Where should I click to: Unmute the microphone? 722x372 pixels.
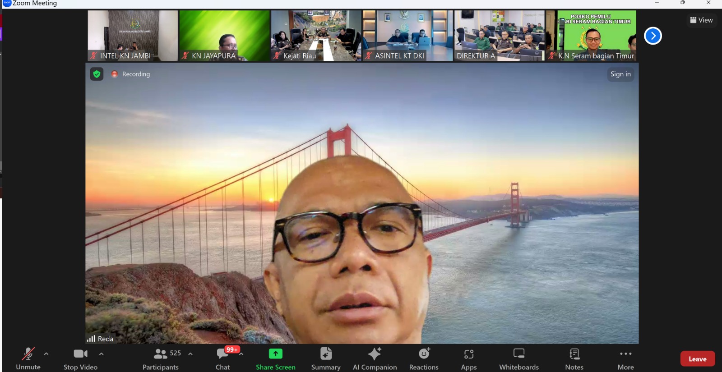pyautogui.click(x=28, y=358)
